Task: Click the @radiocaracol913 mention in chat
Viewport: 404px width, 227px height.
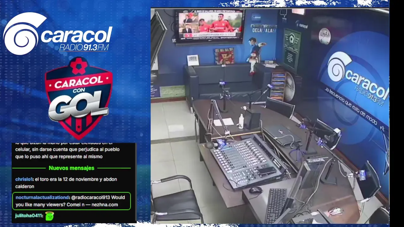Action: coord(90,197)
